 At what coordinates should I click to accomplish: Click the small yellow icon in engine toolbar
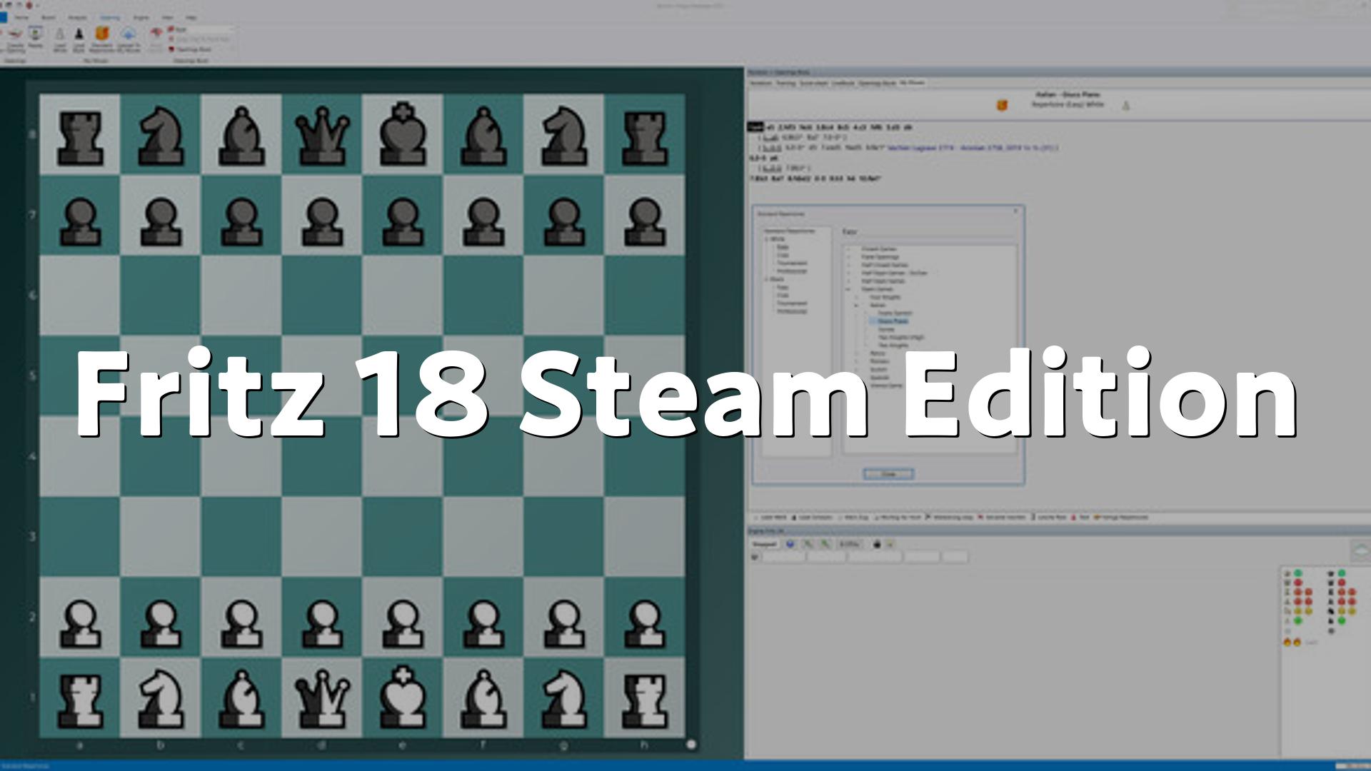pyautogui.click(x=890, y=544)
